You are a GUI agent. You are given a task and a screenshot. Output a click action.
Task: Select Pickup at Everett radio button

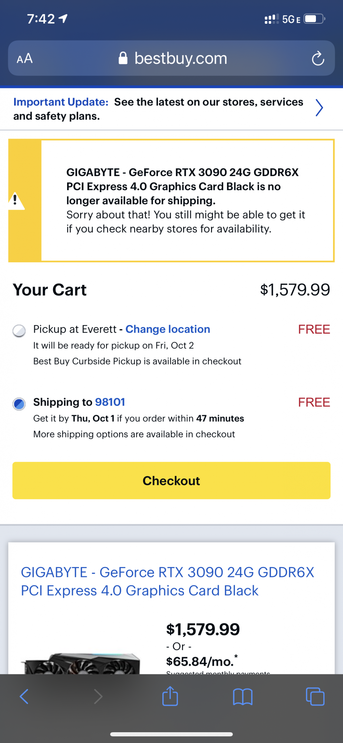point(19,330)
